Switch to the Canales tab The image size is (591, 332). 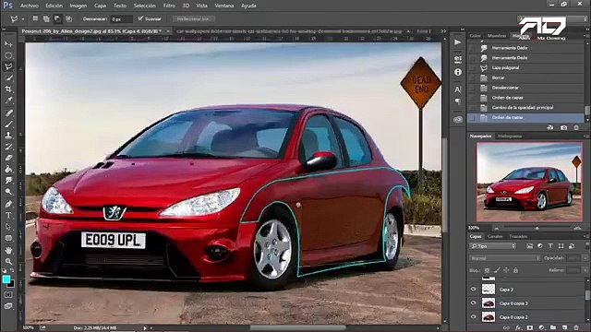[495, 236]
